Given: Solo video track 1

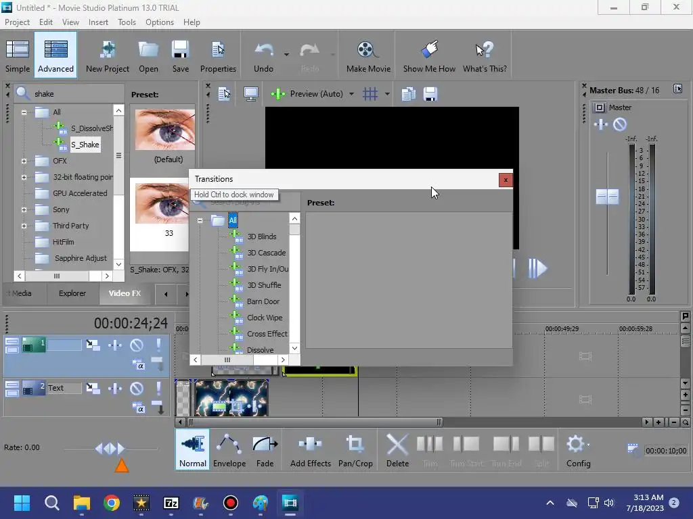Looking at the screenshot, I should (158, 345).
